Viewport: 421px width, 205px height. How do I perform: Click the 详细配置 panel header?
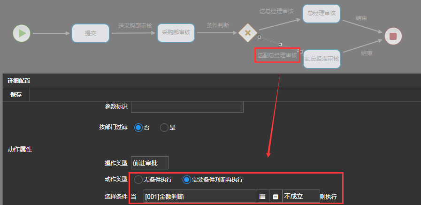19,81
